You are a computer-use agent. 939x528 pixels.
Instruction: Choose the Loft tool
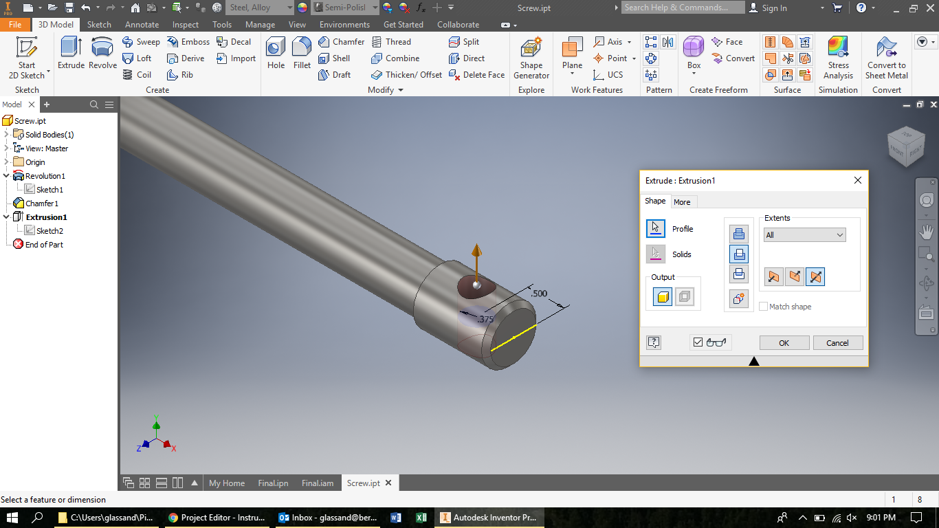point(137,58)
